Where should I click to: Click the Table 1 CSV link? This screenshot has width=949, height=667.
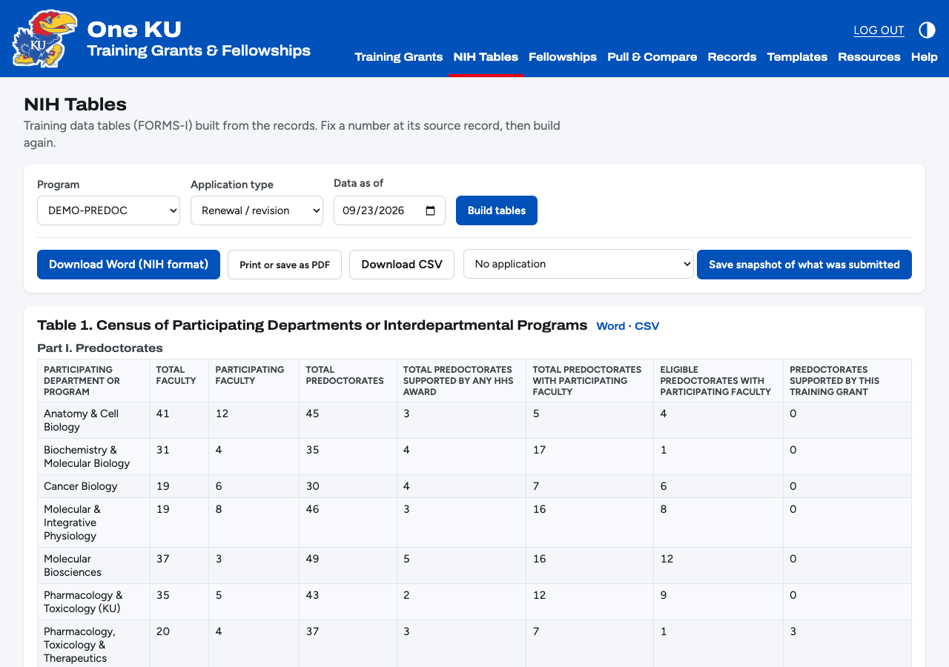point(647,326)
